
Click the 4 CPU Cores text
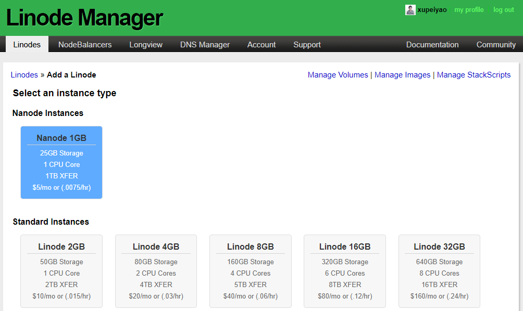tap(251, 273)
